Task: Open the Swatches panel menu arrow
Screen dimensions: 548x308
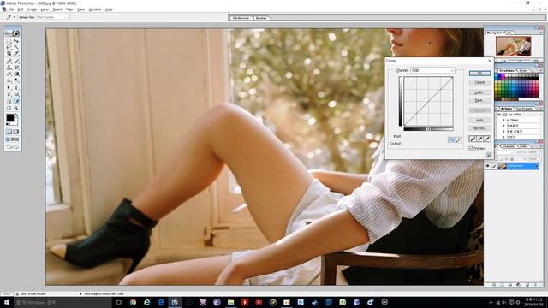Action: coord(541,70)
